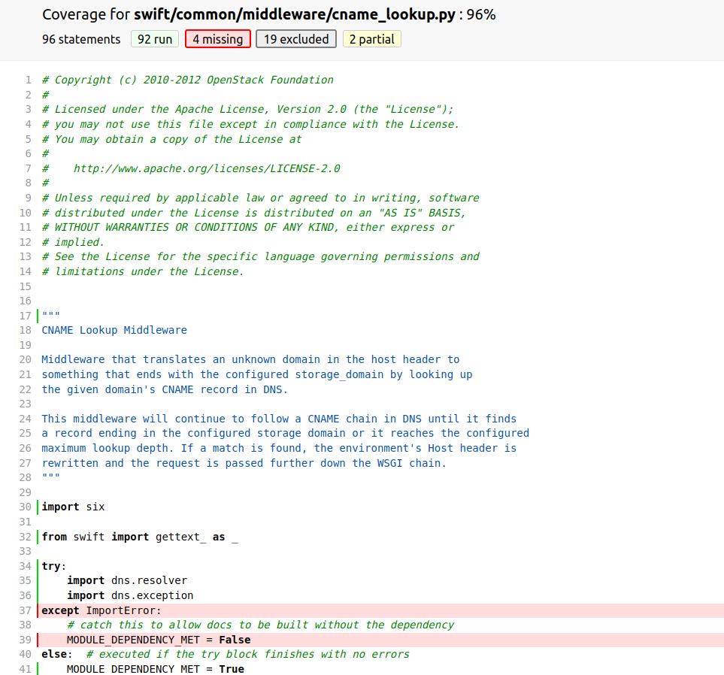Viewport: 724px width, 675px height.
Task: Toggle the "19 excluded" filter button
Action: [x=295, y=39]
